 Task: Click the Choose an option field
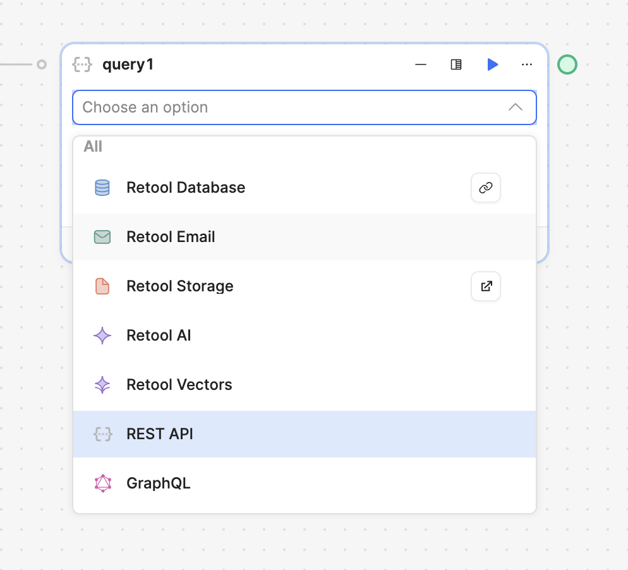pyautogui.click(x=305, y=107)
